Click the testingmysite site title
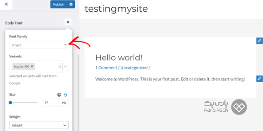This screenshot has height=131, width=263. [x=116, y=9]
